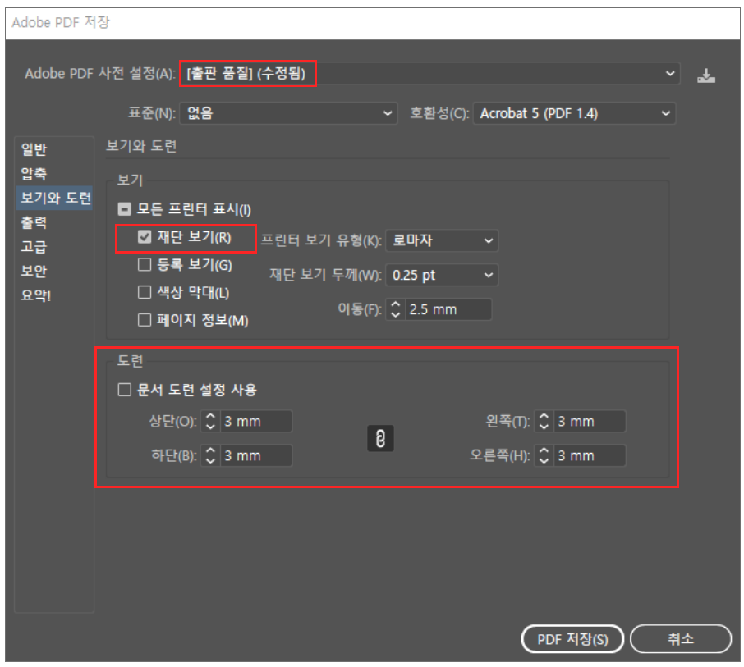Click the 취소 button
The height and width of the screenshot is (667, 744).
[x=681, y=639]
